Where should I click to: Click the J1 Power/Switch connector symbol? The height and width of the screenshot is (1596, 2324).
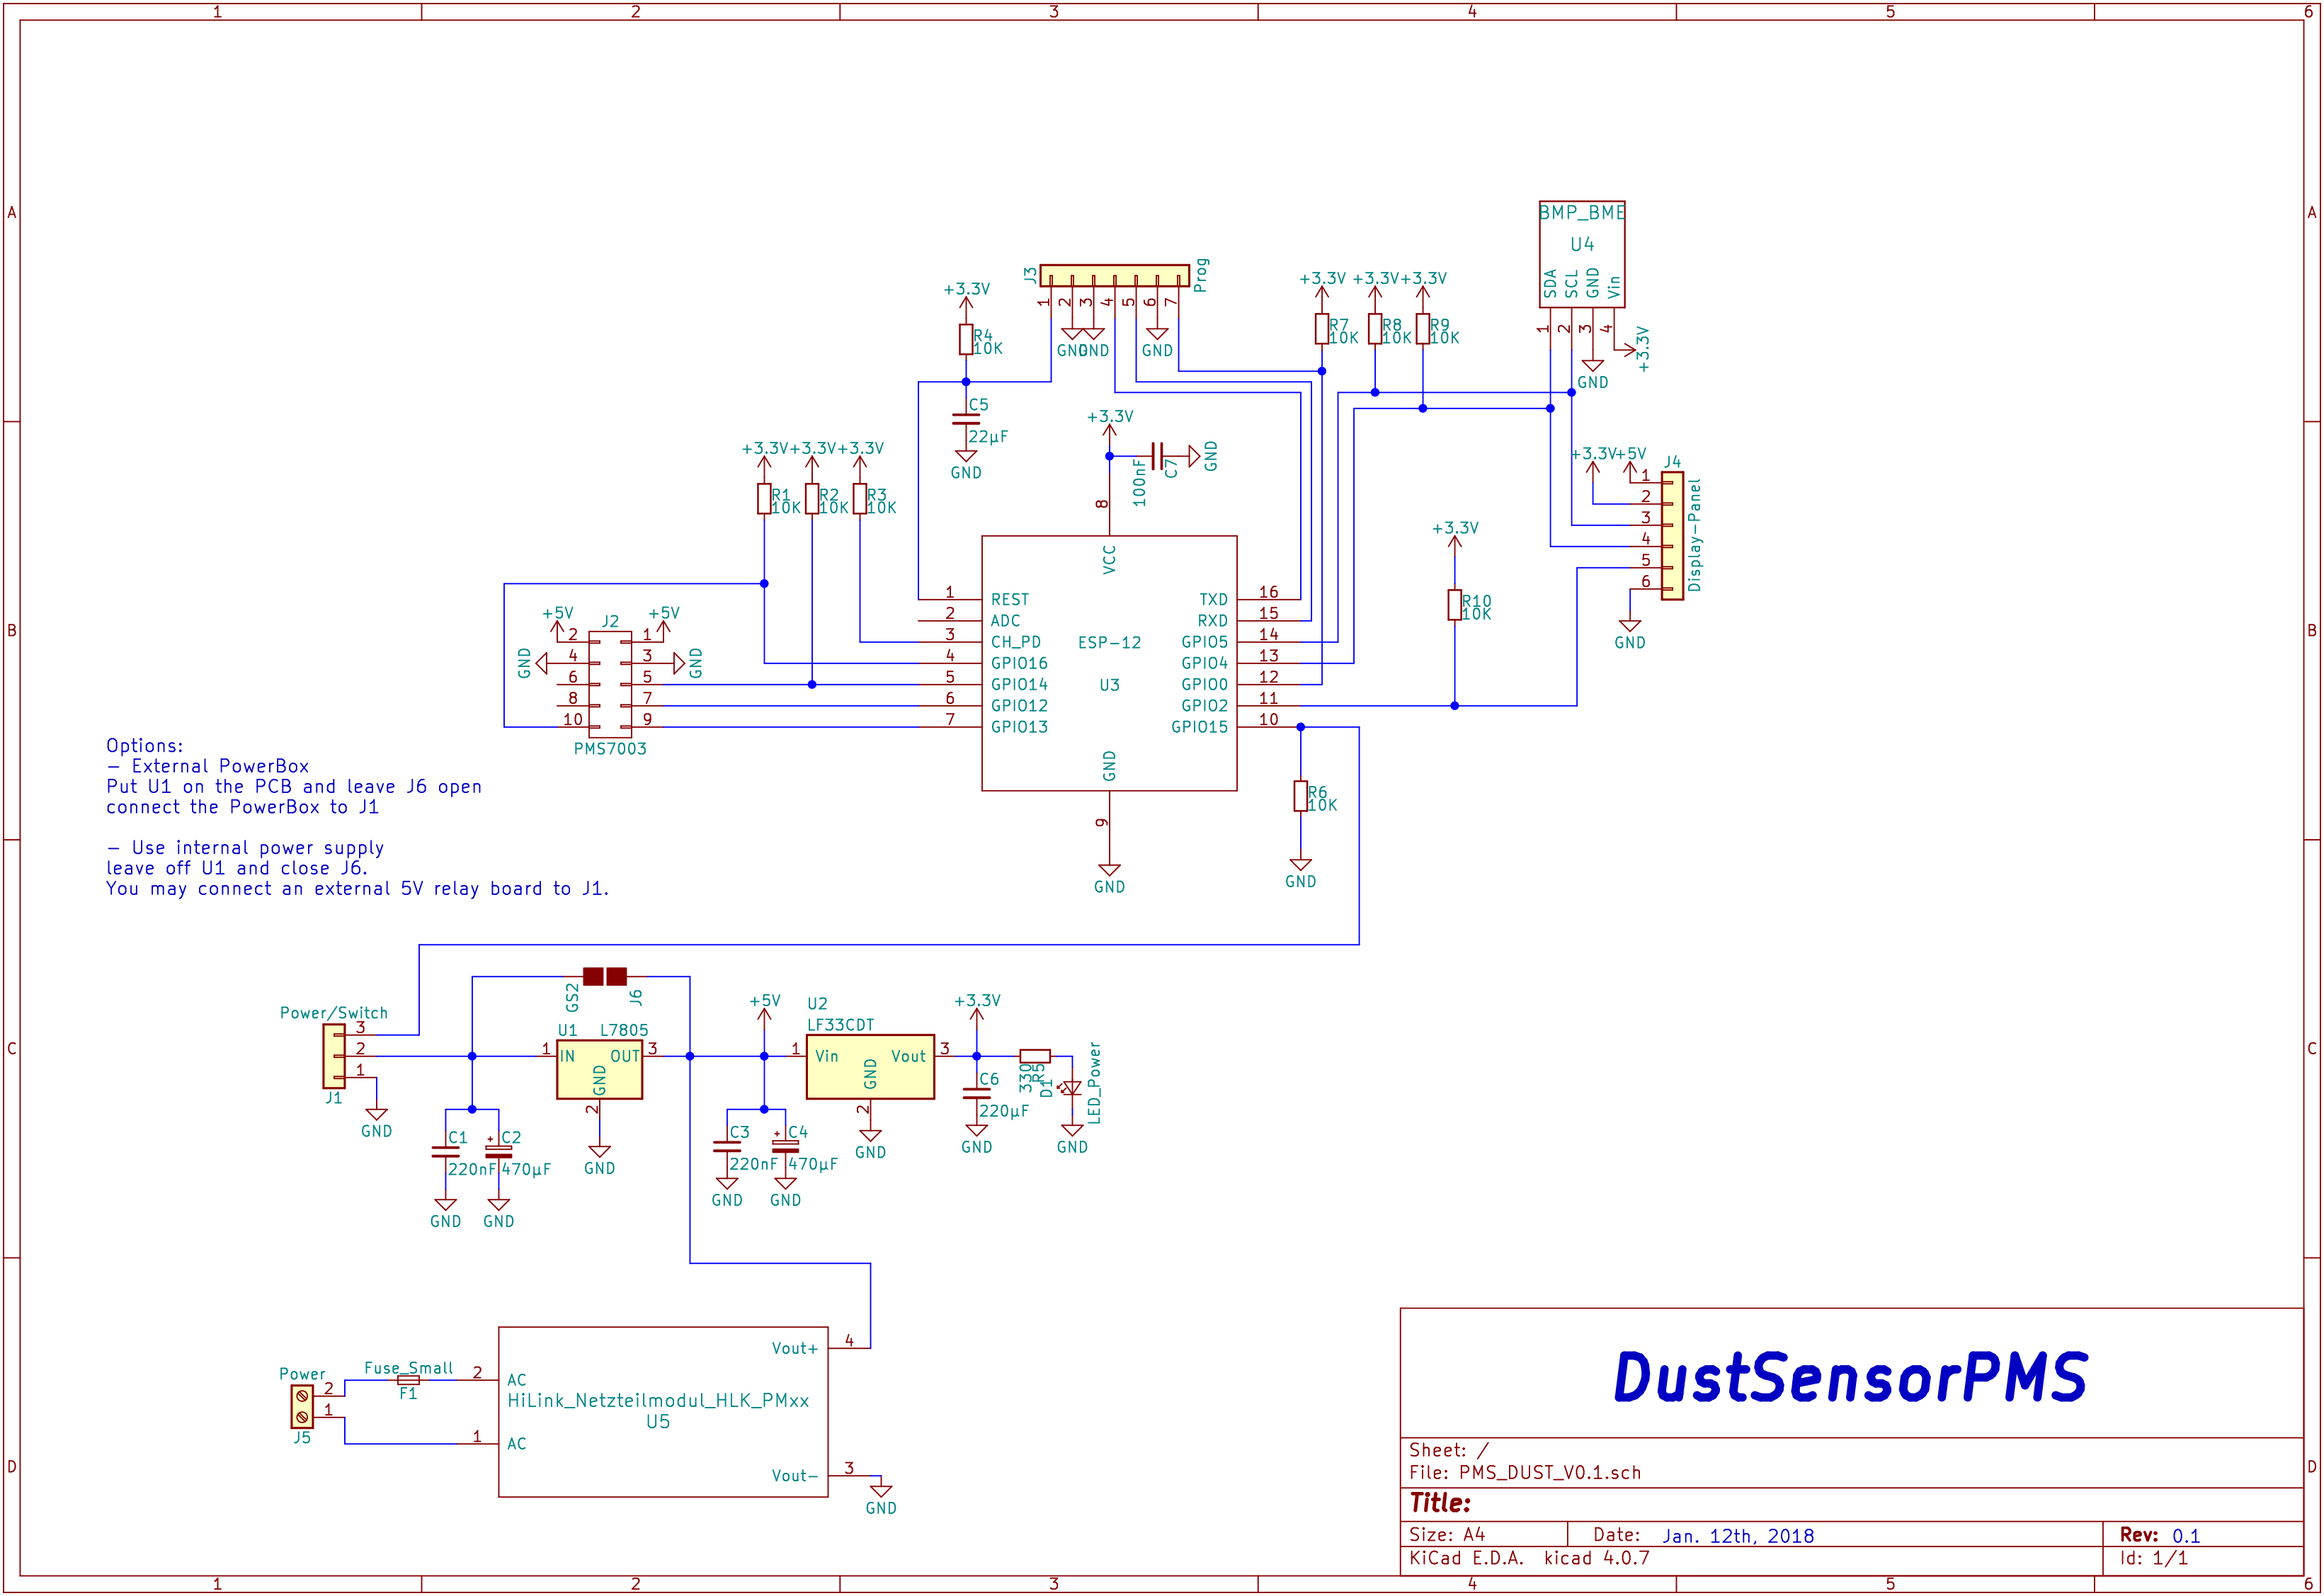(x=334, y=1056)
